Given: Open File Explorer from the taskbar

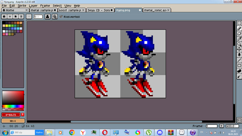Looking at the screenshot, I should coord(49,133).
